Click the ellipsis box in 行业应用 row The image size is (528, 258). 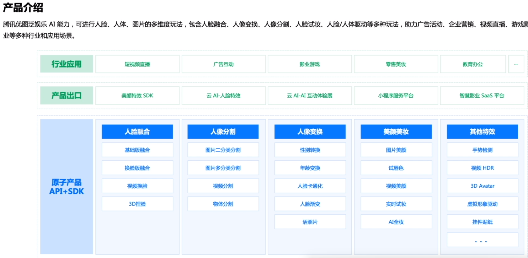tap(516, 64)
